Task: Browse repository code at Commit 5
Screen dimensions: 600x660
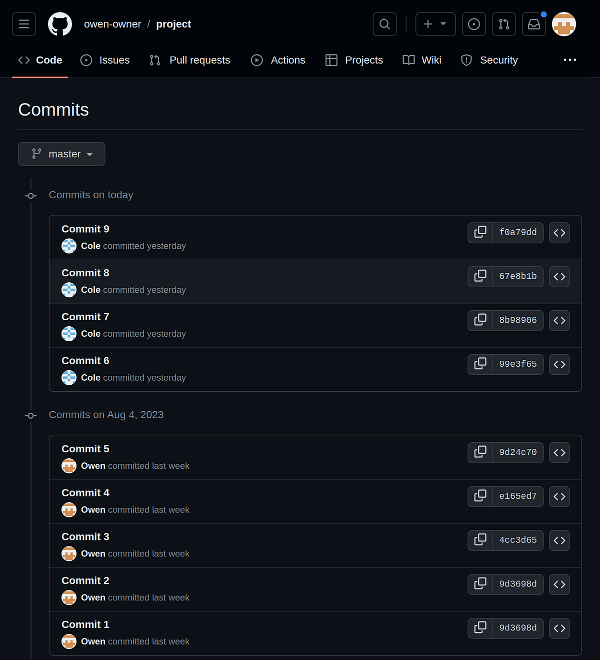Action: [559, 452]
